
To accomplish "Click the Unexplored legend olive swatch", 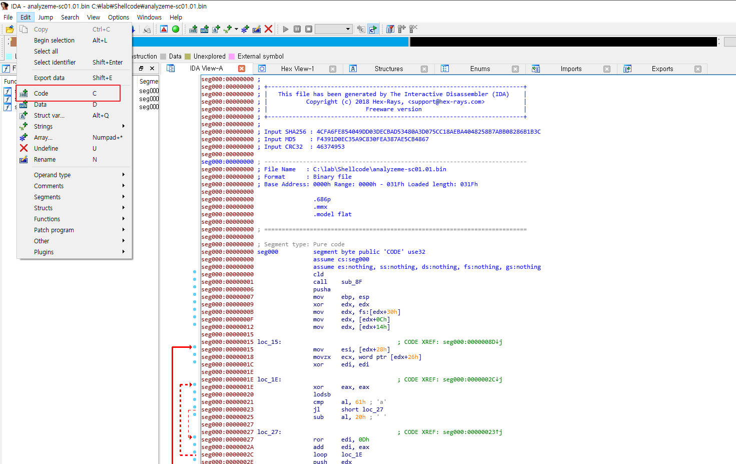I will coord(188,57).
